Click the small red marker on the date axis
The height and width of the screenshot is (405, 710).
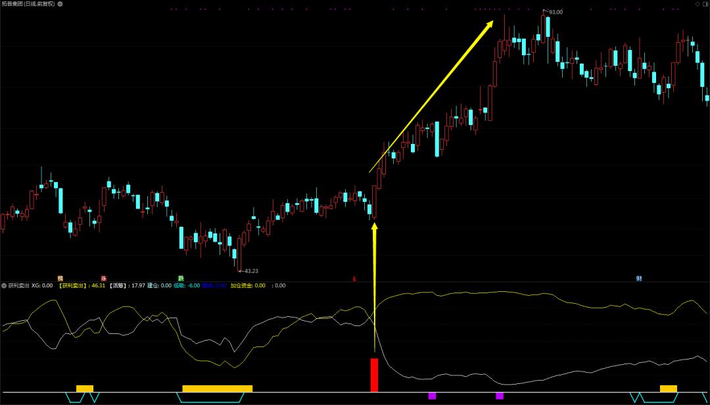point(354,279)
